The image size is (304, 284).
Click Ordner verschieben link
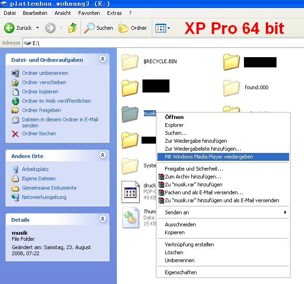pyautogui.click(x=44, y=82)
